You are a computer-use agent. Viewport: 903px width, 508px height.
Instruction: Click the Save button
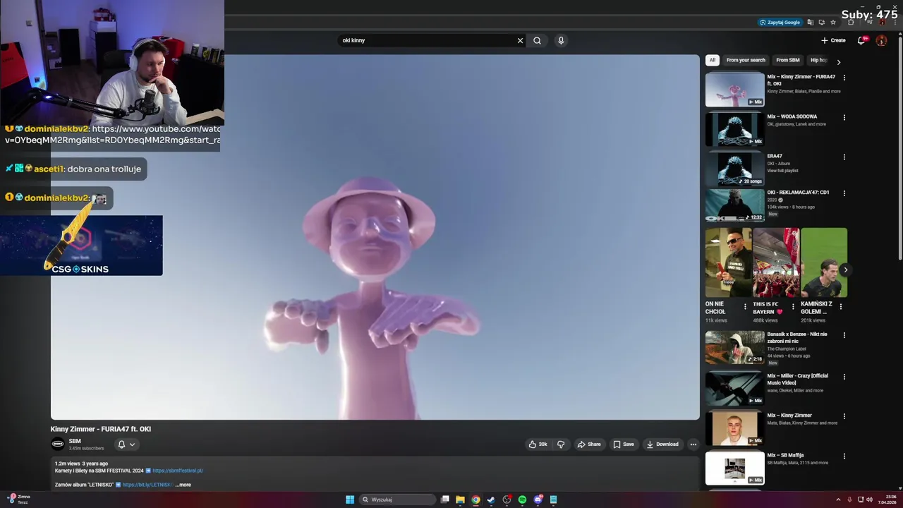tap(624, 445)
